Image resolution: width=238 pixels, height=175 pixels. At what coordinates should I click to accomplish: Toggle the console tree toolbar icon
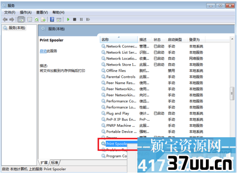click(21, 19)
